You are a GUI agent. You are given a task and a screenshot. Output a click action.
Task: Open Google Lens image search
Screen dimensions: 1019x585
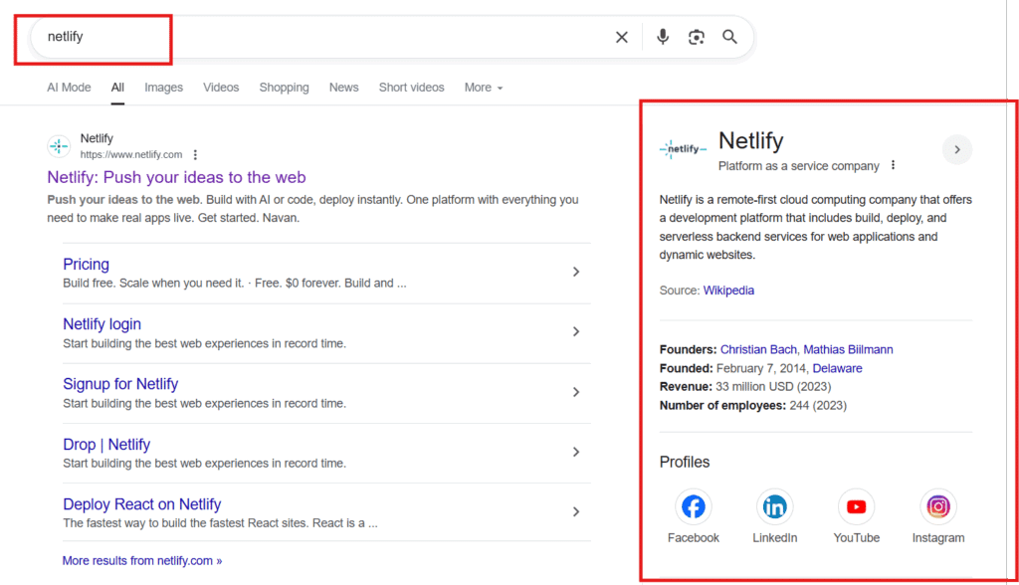coord(696,37)
